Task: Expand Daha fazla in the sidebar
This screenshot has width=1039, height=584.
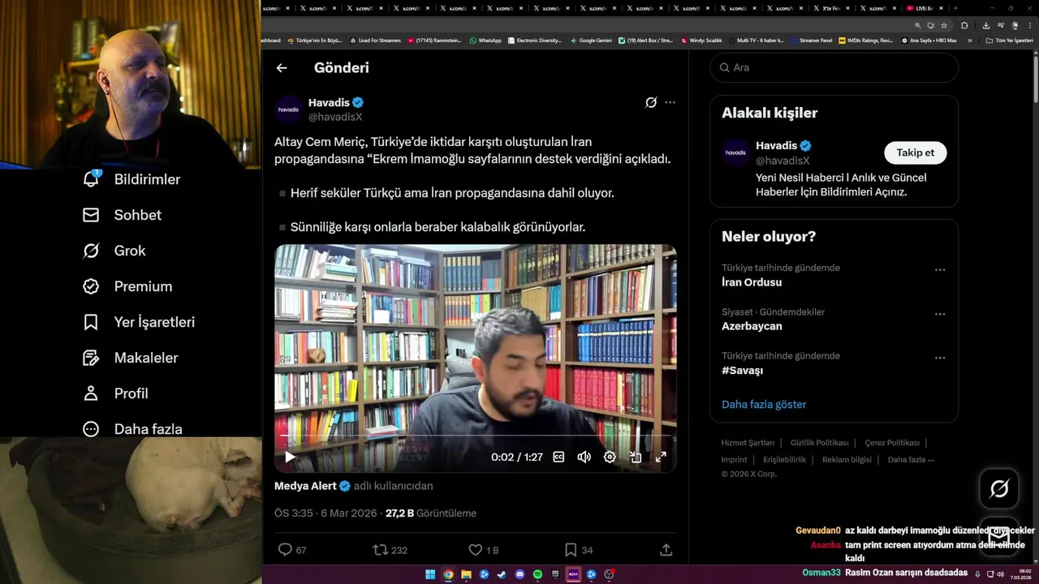Action: click(132, 428)
